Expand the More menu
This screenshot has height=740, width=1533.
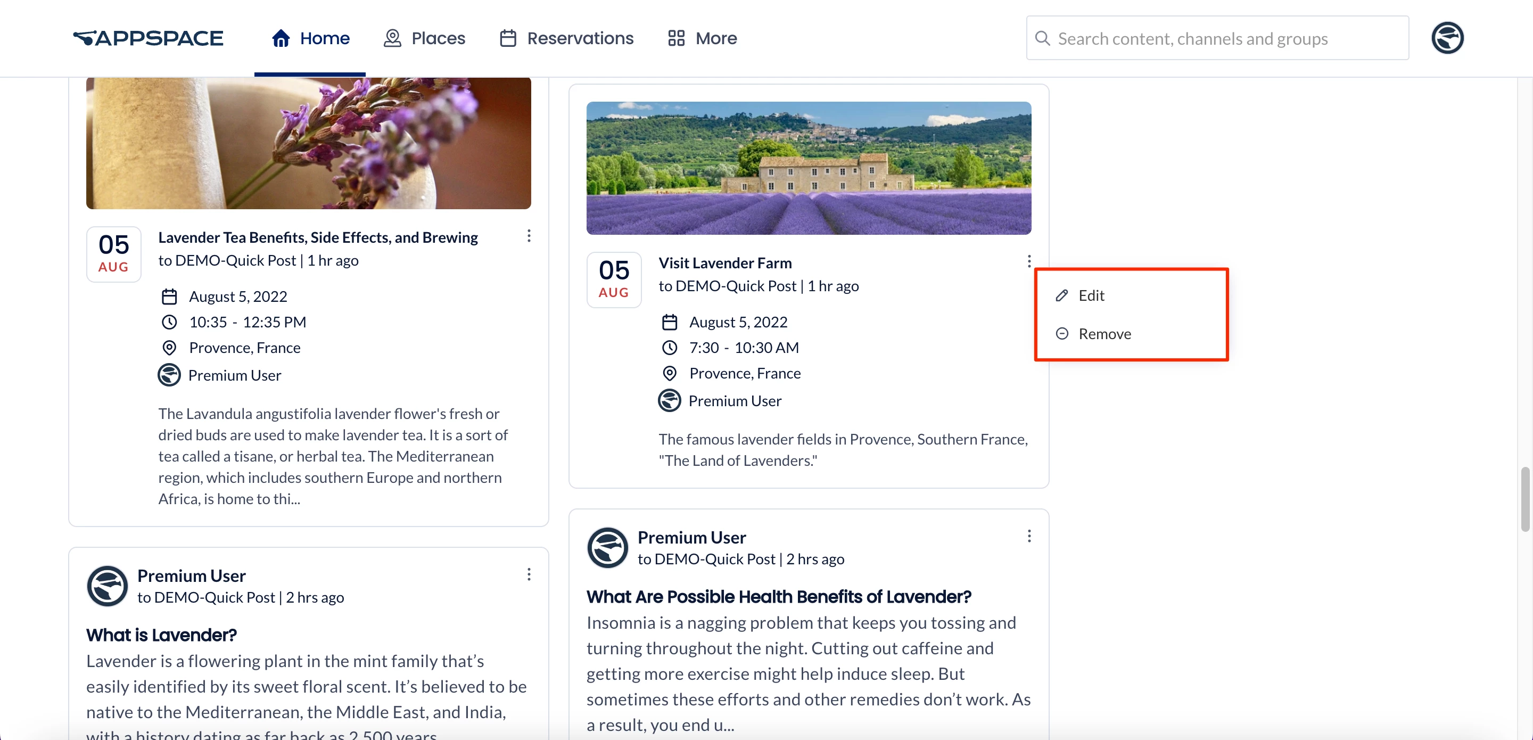pos(702,38)
